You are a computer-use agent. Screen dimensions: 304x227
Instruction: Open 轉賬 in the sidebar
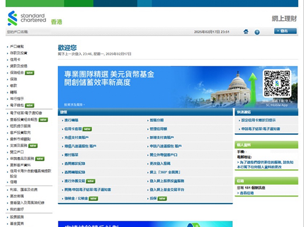13,92
